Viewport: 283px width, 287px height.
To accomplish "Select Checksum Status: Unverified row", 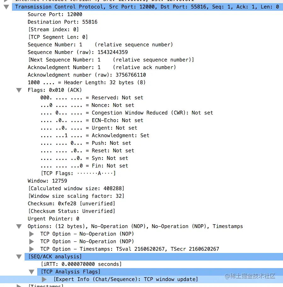I will coord(72,211).
